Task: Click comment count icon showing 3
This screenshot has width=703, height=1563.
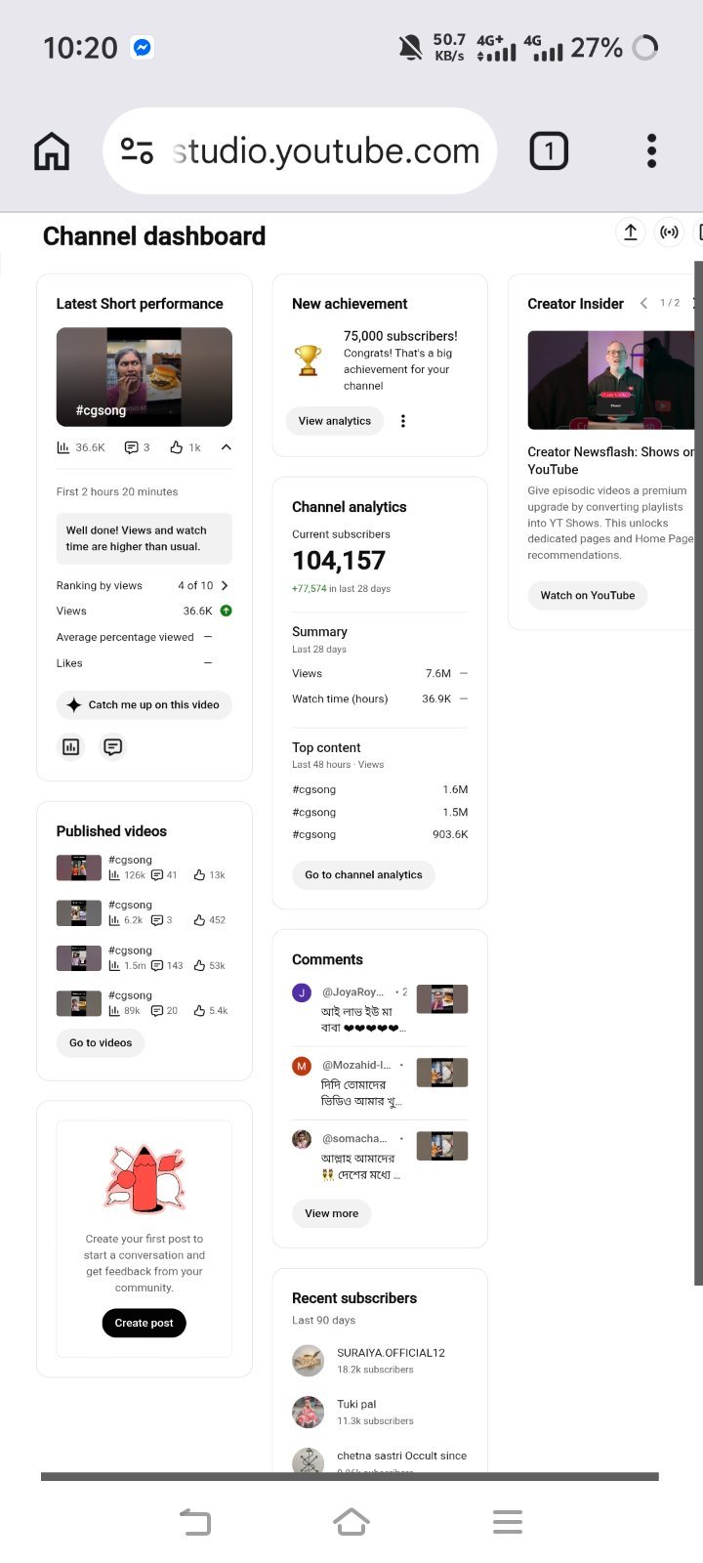Action: click(x=131, y=447)
